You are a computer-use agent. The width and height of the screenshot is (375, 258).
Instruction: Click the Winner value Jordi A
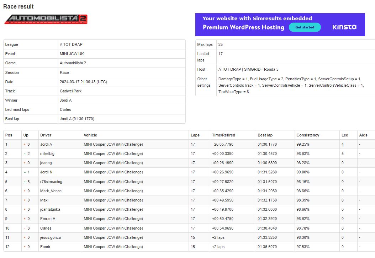coord(65,100)
